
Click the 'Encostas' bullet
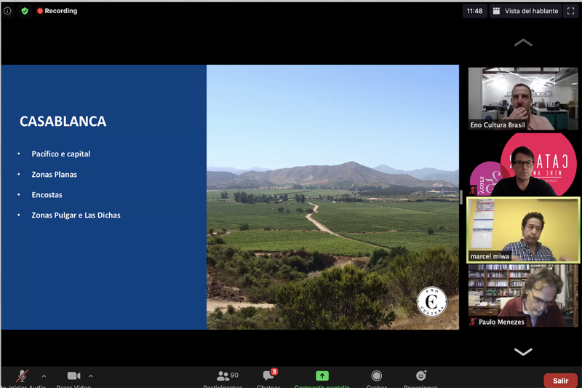[x=47, y=195]
